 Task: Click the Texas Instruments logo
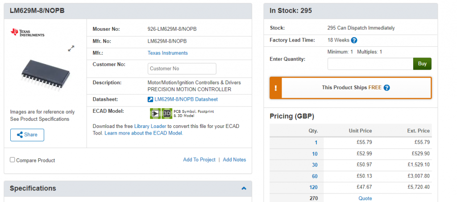[x=28, y=32]
